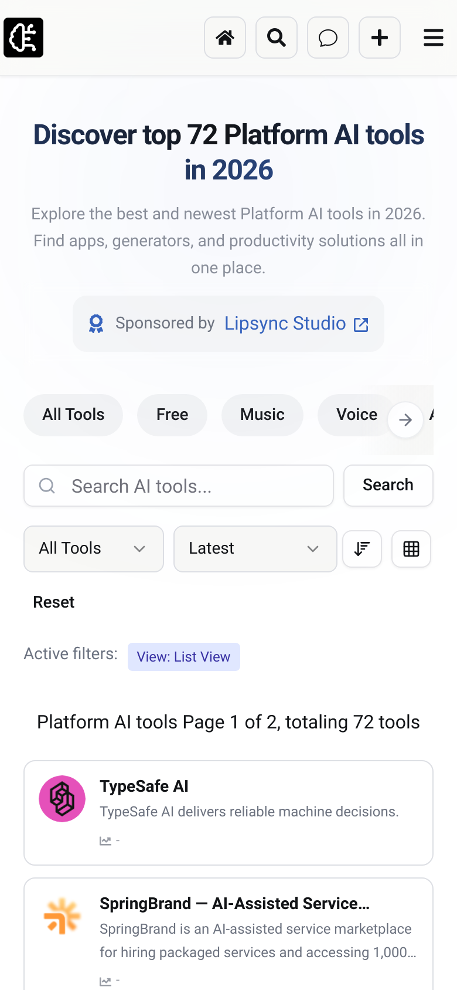Click the brain logo icon
The width and height of the screenshot is (457, 990).
coord(23,38)
